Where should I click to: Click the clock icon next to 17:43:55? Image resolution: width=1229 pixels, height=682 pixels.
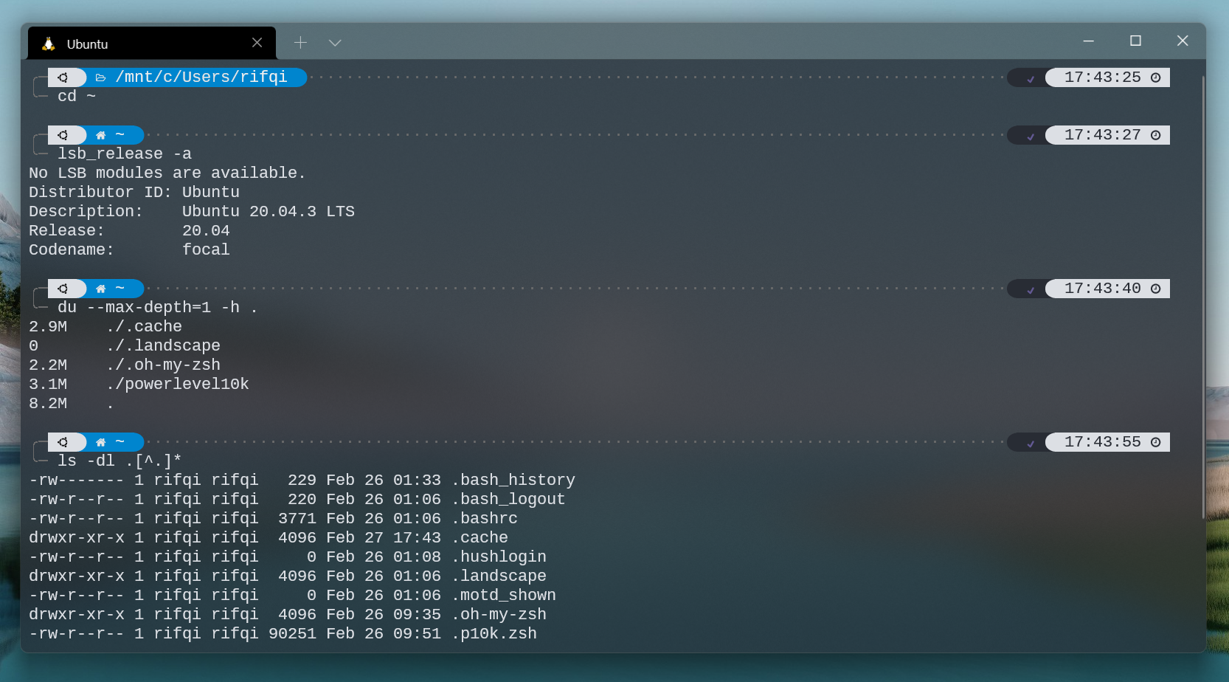tap(1156, 442)
